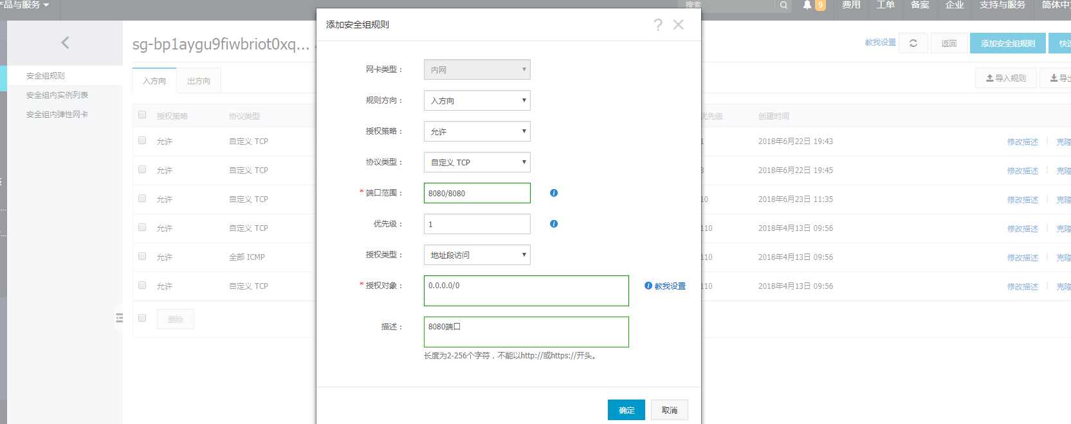Click the 授权对象 text area
Viewport: 1071px width, 424px height.
coord(526,291)
